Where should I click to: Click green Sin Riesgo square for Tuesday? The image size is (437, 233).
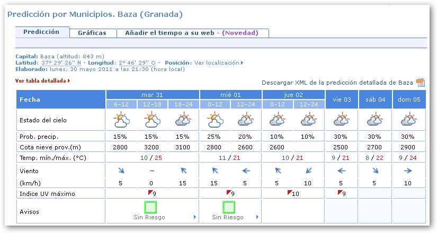151,207
